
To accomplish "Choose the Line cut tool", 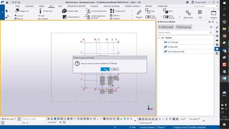I will (19, 16).
